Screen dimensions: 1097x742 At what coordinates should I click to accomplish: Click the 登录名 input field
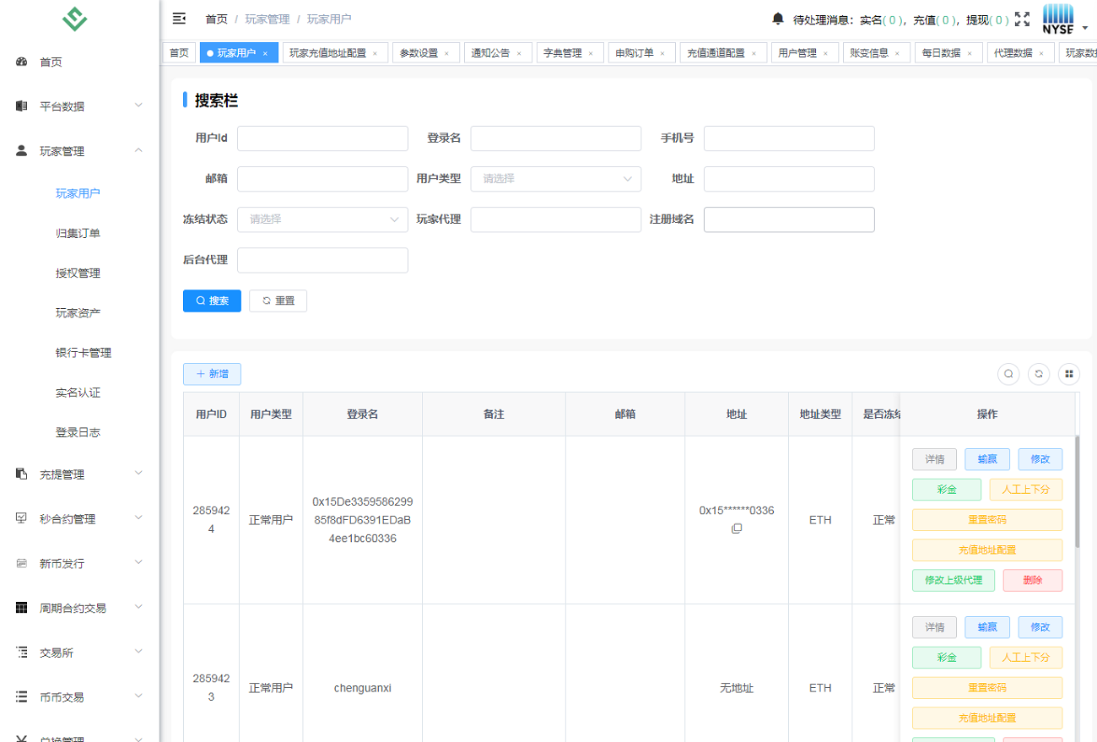coord(555,138)
